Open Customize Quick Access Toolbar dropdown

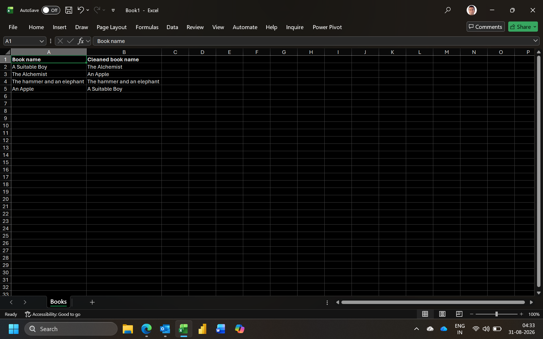(x=113, y=10)
